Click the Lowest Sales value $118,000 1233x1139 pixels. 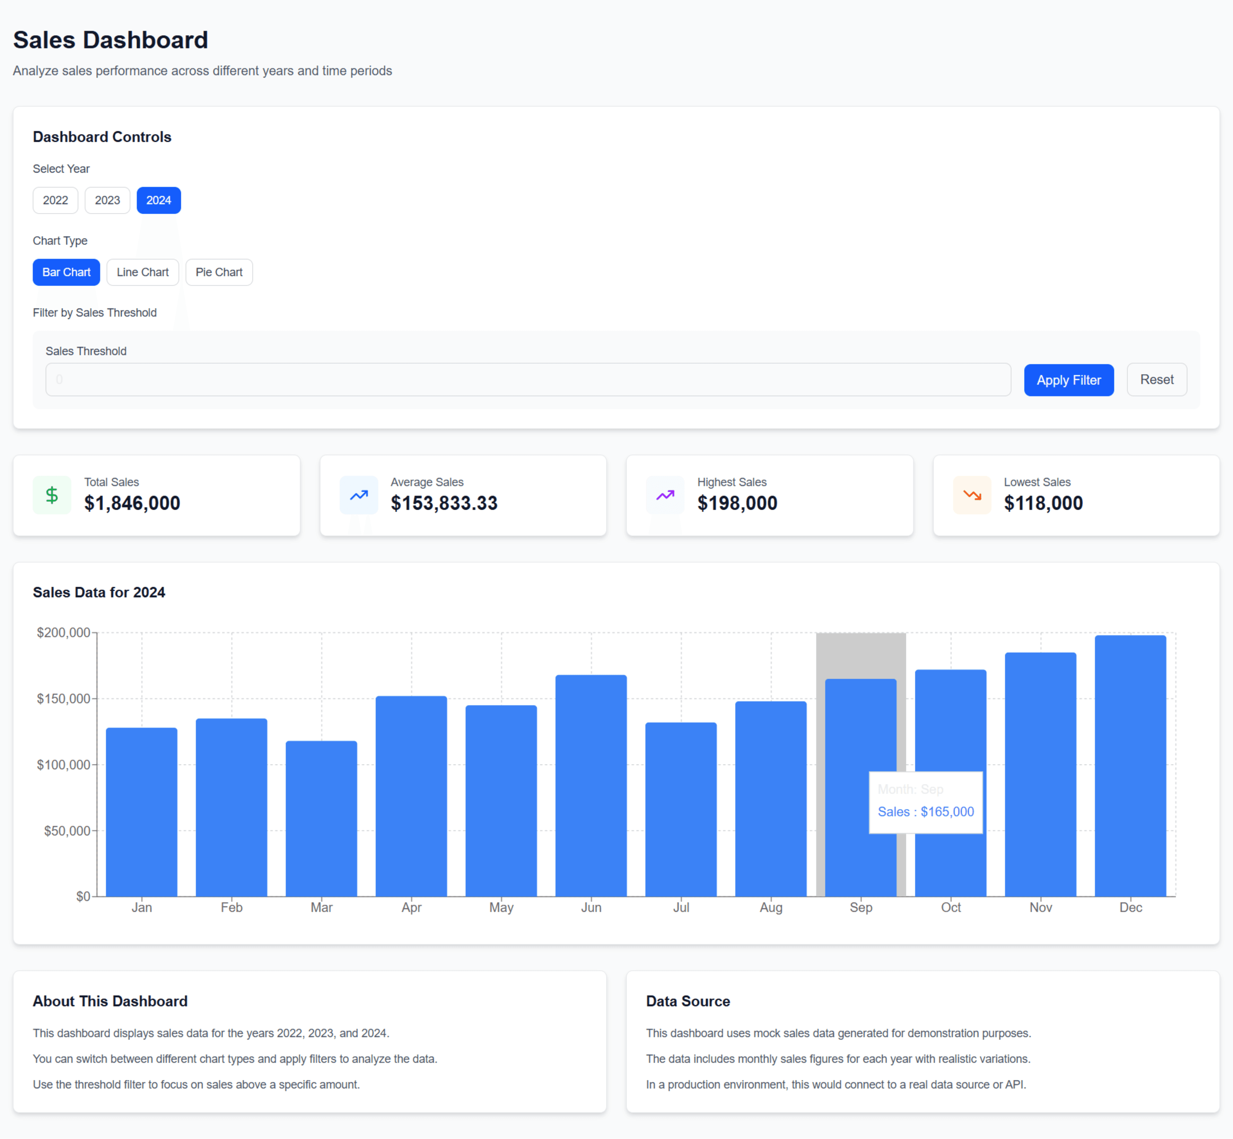click(x=1043, y=504)
